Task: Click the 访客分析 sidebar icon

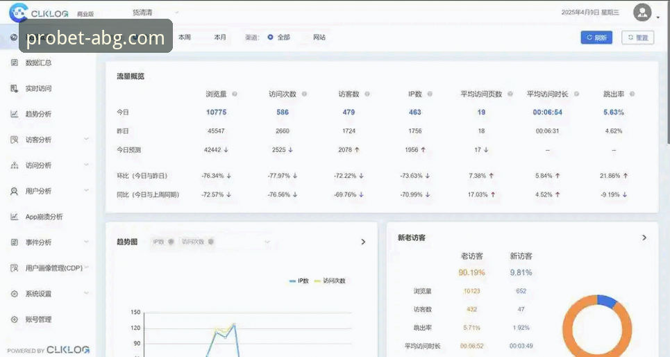Action: point(14,140)
